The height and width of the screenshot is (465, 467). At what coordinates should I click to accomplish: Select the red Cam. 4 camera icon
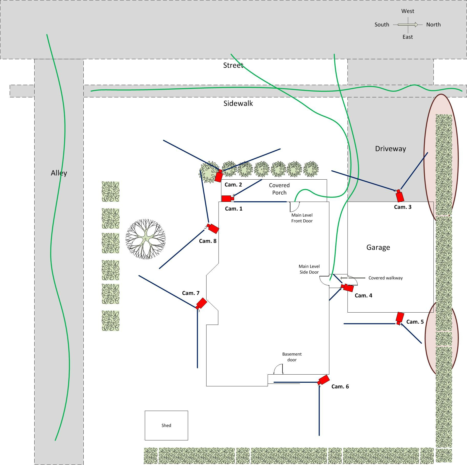pos(347,287)
